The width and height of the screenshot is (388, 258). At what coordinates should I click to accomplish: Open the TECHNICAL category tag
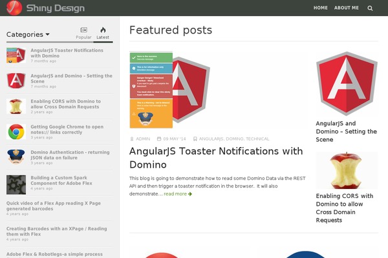coord(257,139)
